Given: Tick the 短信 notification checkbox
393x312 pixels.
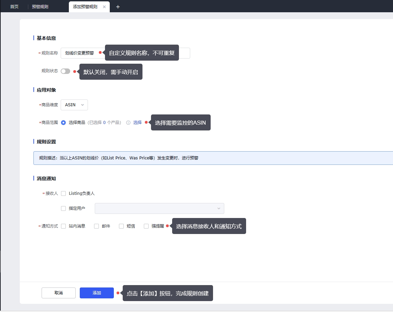Looking at the screenshot, I should click(121, 226).
